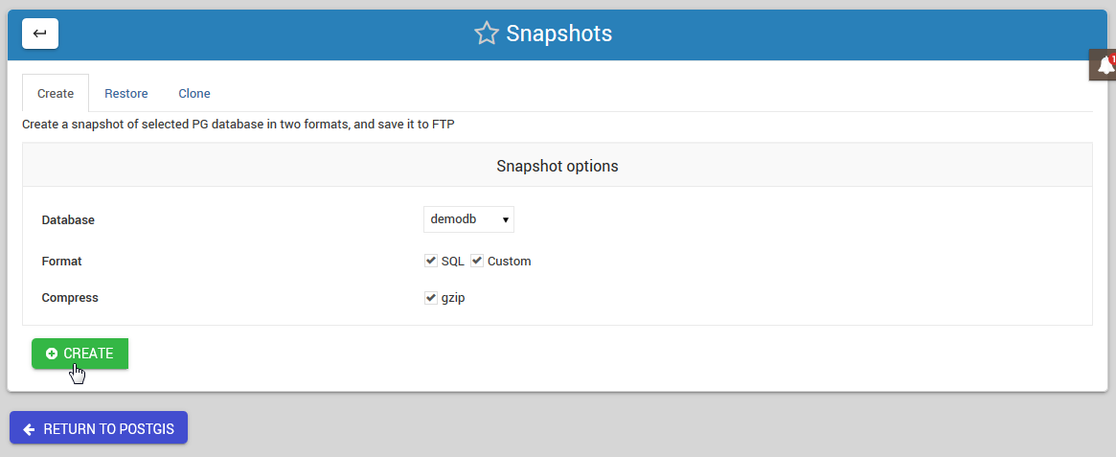Open the notification bell
The width and height of the screenshot is (1116, 457).
[x=1105, y=65]
